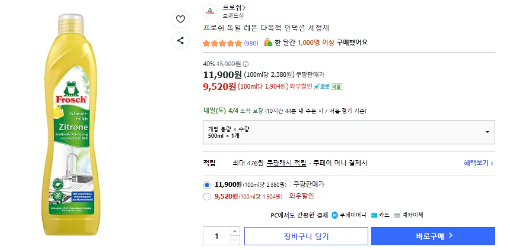The width and height of the screenshot is (510, 250).
Task: Open the 프로쉬 brand shop link
Action: (x=234, y=7)
